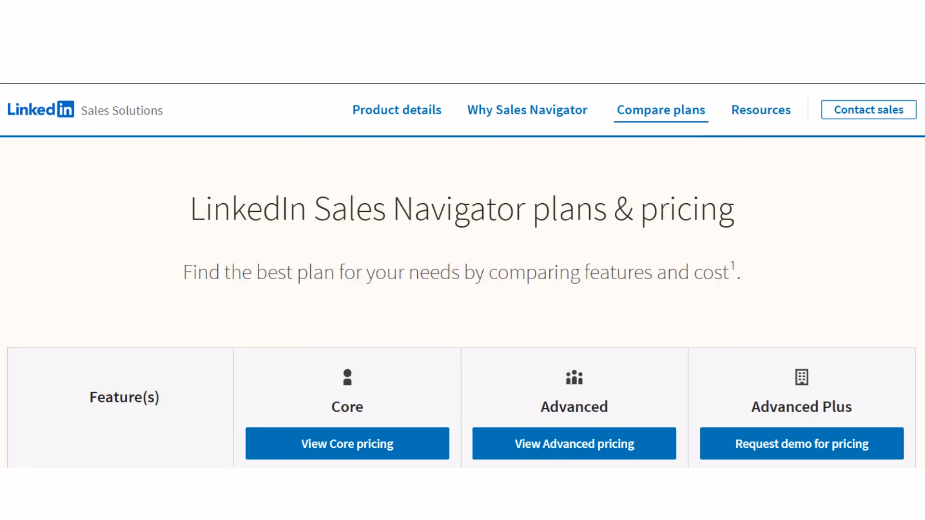This screenshot has width=925, height=520.
Task: Click the Feature(s) column header
Action: 124,397
